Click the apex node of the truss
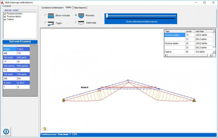The width and height of the screenshot is (218, 138). pos(128,81)
